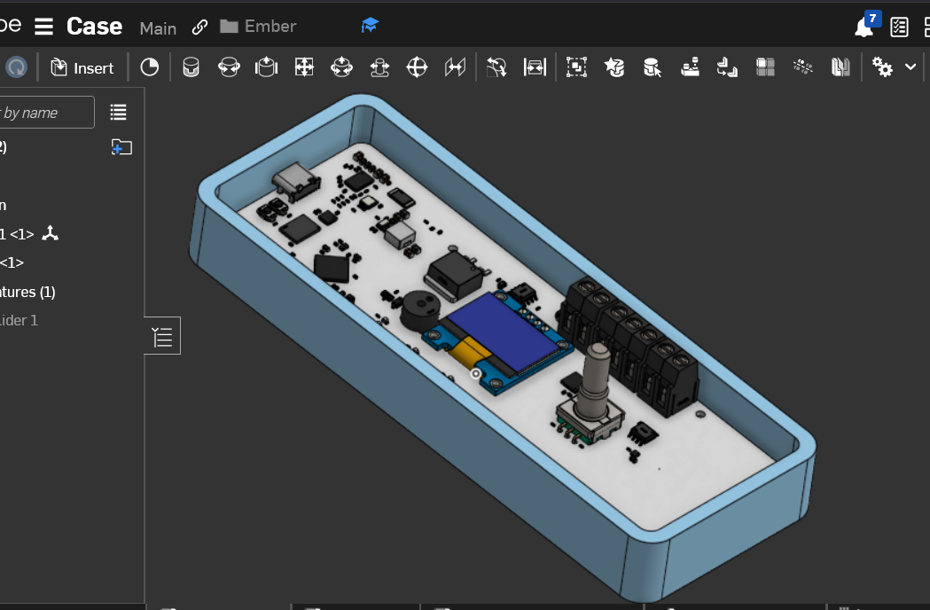Click the double-gear relation icon
Screen dimensions: 930x610
(882, 67)
